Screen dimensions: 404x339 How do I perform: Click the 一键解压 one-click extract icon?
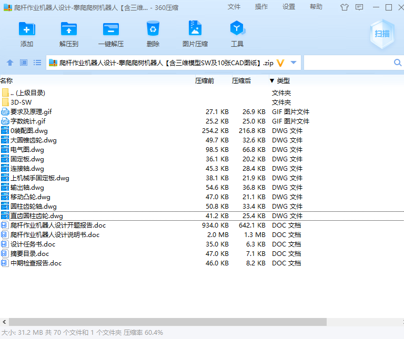(x=111, y=29)
